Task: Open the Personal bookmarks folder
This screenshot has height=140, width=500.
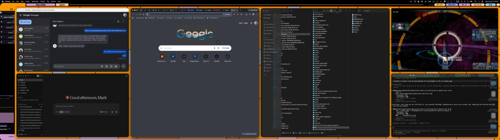Action: tap(140, 17)
